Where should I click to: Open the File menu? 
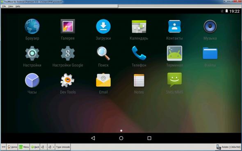(4, 6)
